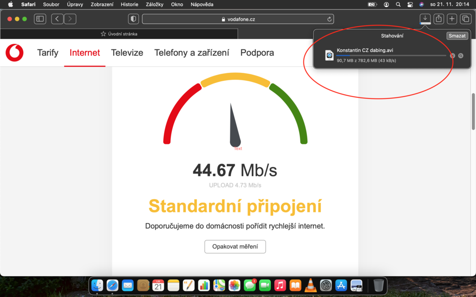This screenshot has height=297, width=476.
Task: Open the Podpora section
Action: (x=257, y=53)
